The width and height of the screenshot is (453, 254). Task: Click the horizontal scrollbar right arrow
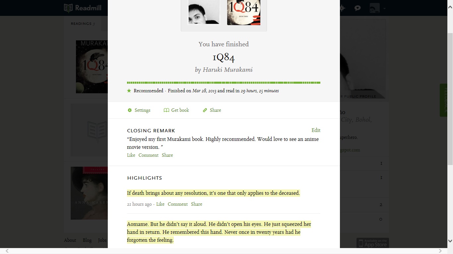(x=440, y=251)
